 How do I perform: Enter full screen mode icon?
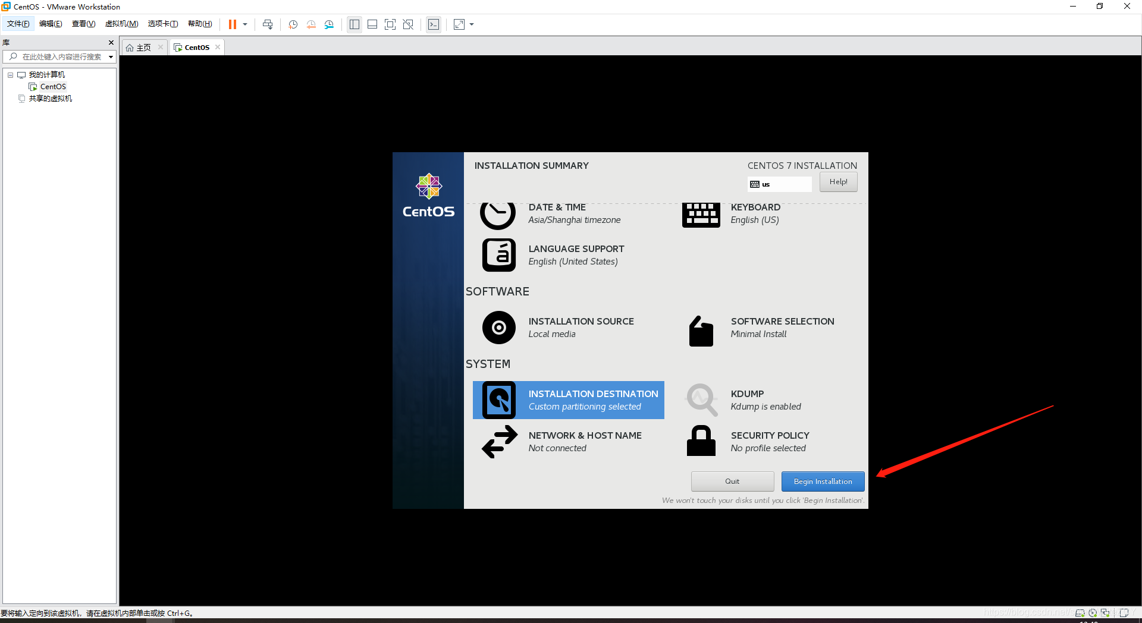[x=390, y=24]
